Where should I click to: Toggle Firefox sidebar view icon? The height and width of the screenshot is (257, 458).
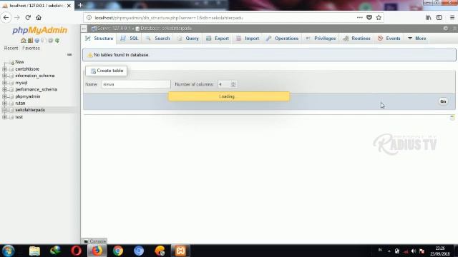coord(439,17)
